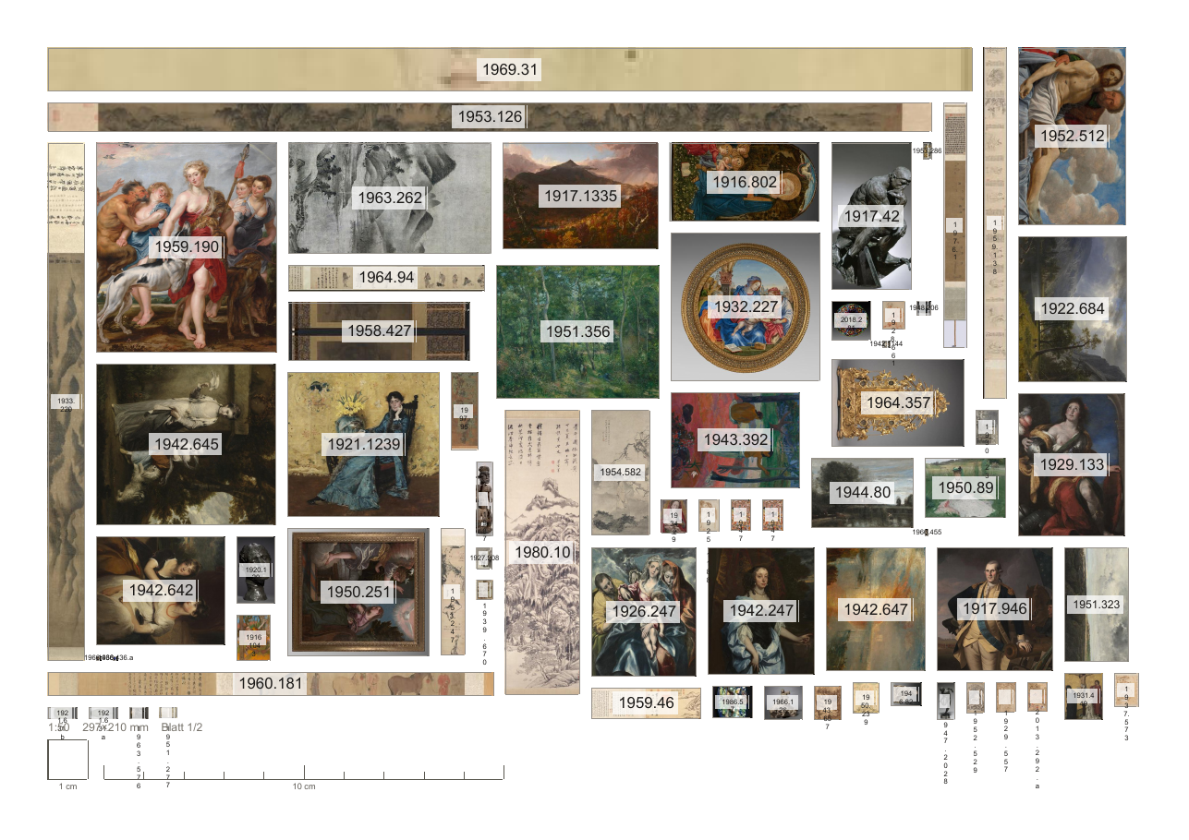Click the mythological painting labeled 1959.190
The height and width of the screenshot is (840, 1189).
(x=187, y=247)
